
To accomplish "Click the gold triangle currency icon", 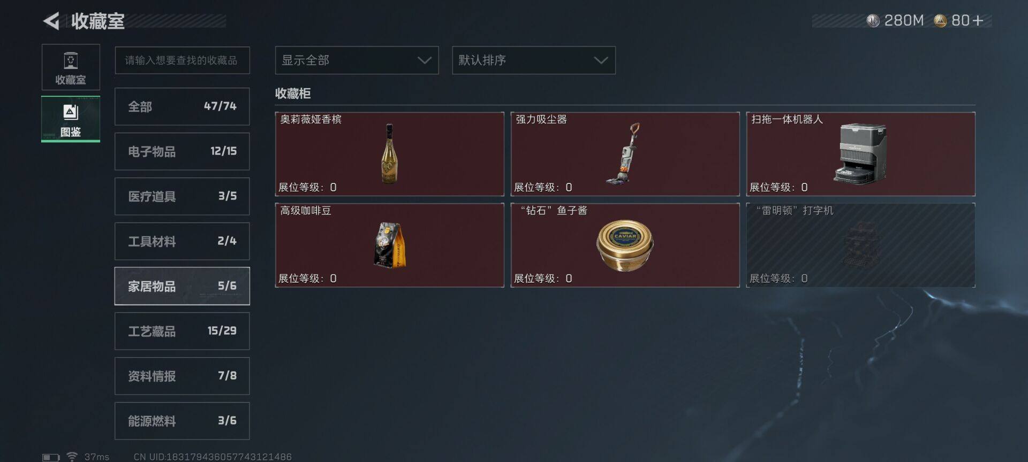I will coord(940,21).
